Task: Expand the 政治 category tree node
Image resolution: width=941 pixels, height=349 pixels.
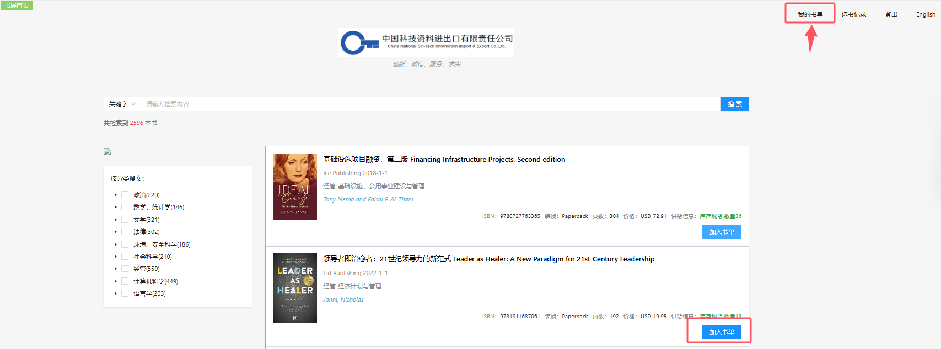Action: (x=115, y=195)
